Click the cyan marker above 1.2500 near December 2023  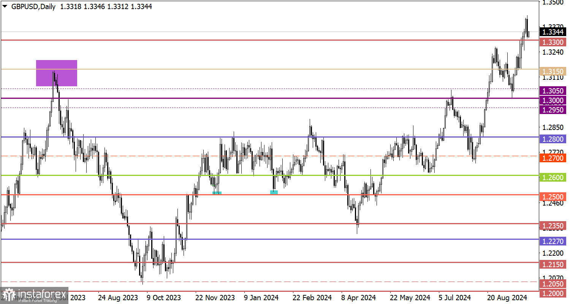pos(217,193)
